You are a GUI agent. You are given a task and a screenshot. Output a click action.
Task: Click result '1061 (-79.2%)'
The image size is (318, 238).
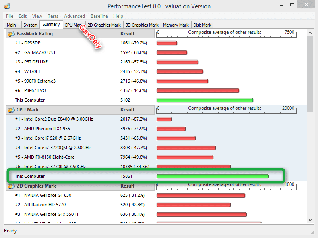(x=134, y=43)
